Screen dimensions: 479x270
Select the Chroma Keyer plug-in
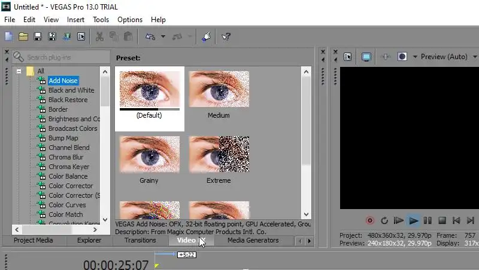(69, 167)
